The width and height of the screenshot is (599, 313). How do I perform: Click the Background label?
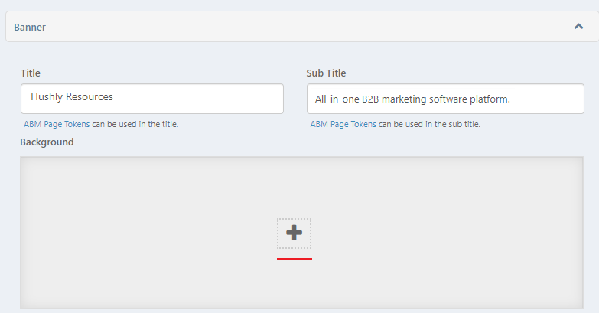click(x=47, y=142)
